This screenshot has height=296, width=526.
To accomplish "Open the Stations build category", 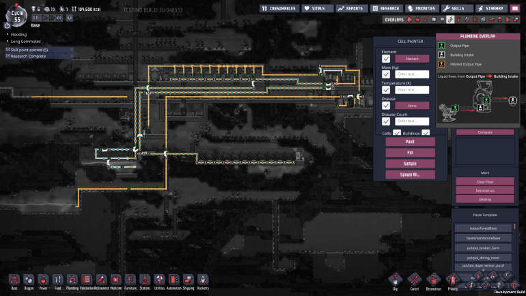I will pos(145,280).
